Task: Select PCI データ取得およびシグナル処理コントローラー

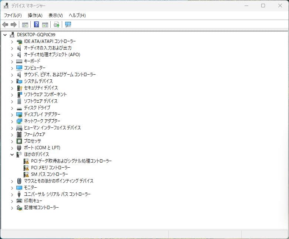Action: (x=71, y=161)
